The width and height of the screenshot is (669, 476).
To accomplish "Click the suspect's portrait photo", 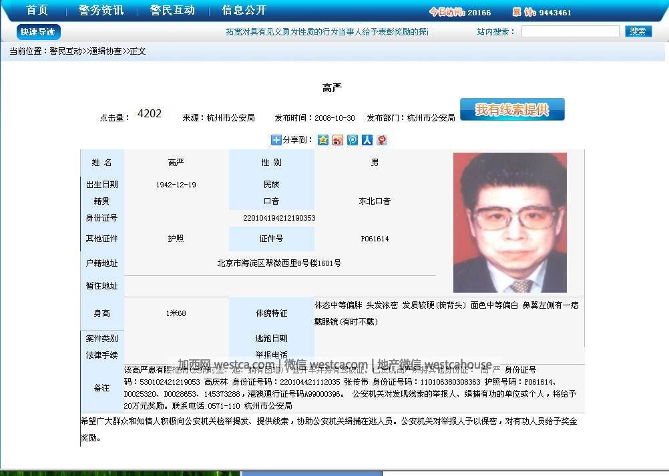I will pyautogui.click(x=509, y=223).
